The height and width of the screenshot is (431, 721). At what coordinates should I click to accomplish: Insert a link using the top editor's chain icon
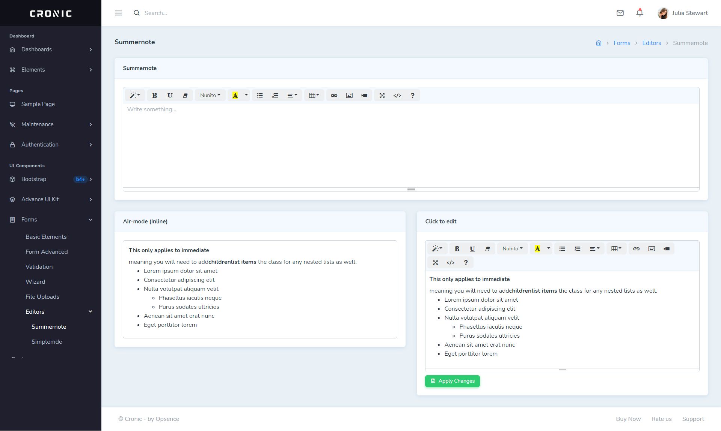[334, 96]
